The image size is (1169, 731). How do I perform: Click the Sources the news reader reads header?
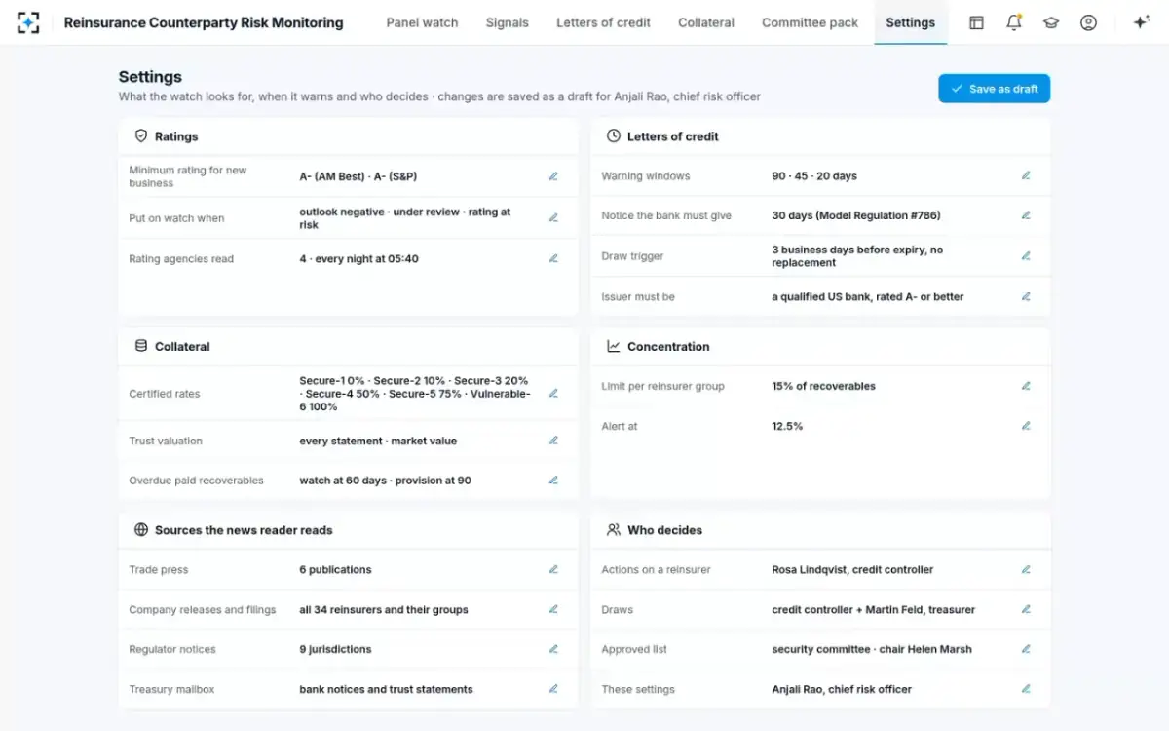tap(244, 530)
